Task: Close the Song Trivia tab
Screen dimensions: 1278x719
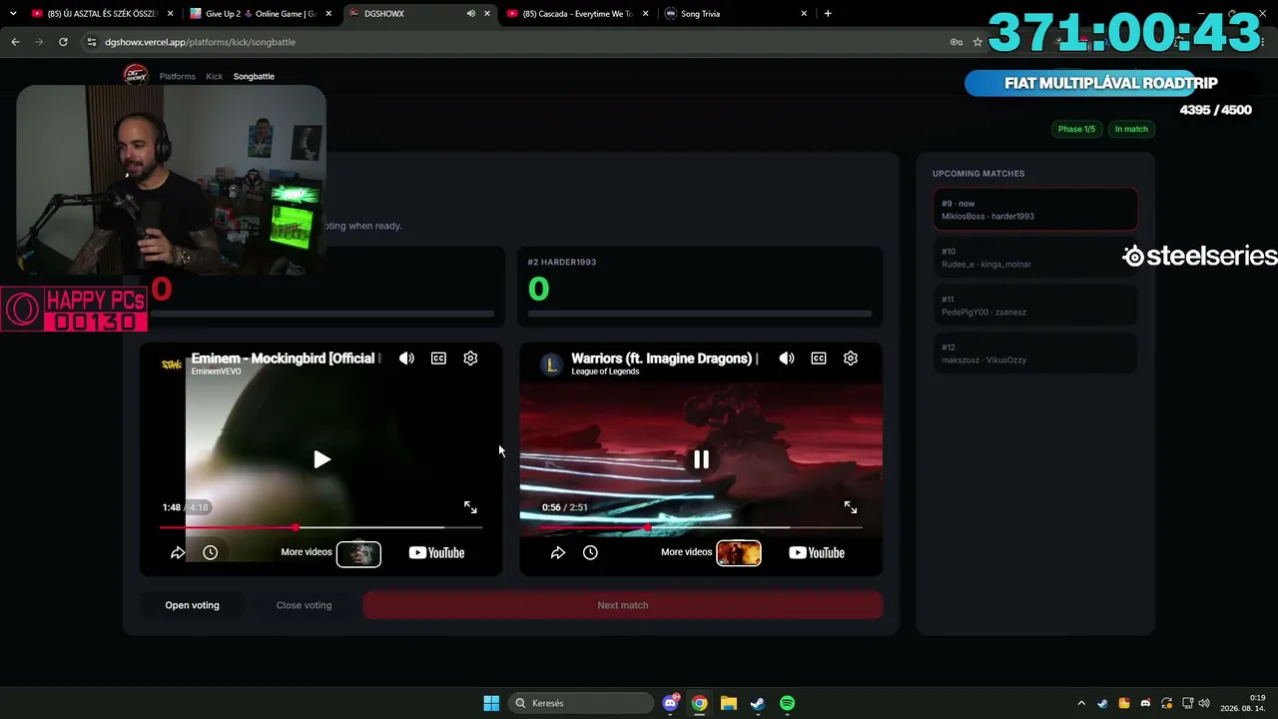Action: [804, 14]
